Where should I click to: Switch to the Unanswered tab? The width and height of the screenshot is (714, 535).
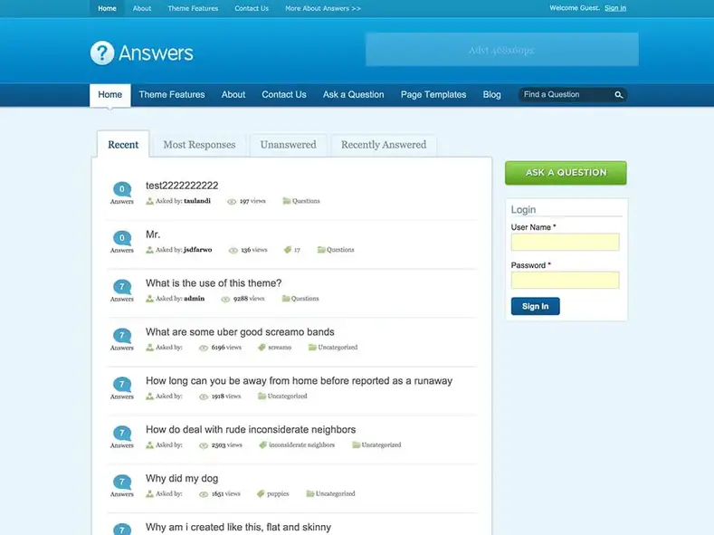(289, 145)
